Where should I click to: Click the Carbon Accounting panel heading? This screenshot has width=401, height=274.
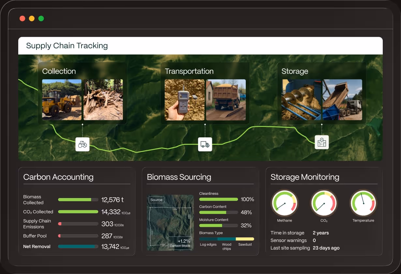pyautogui.click(x=58, y=177)
